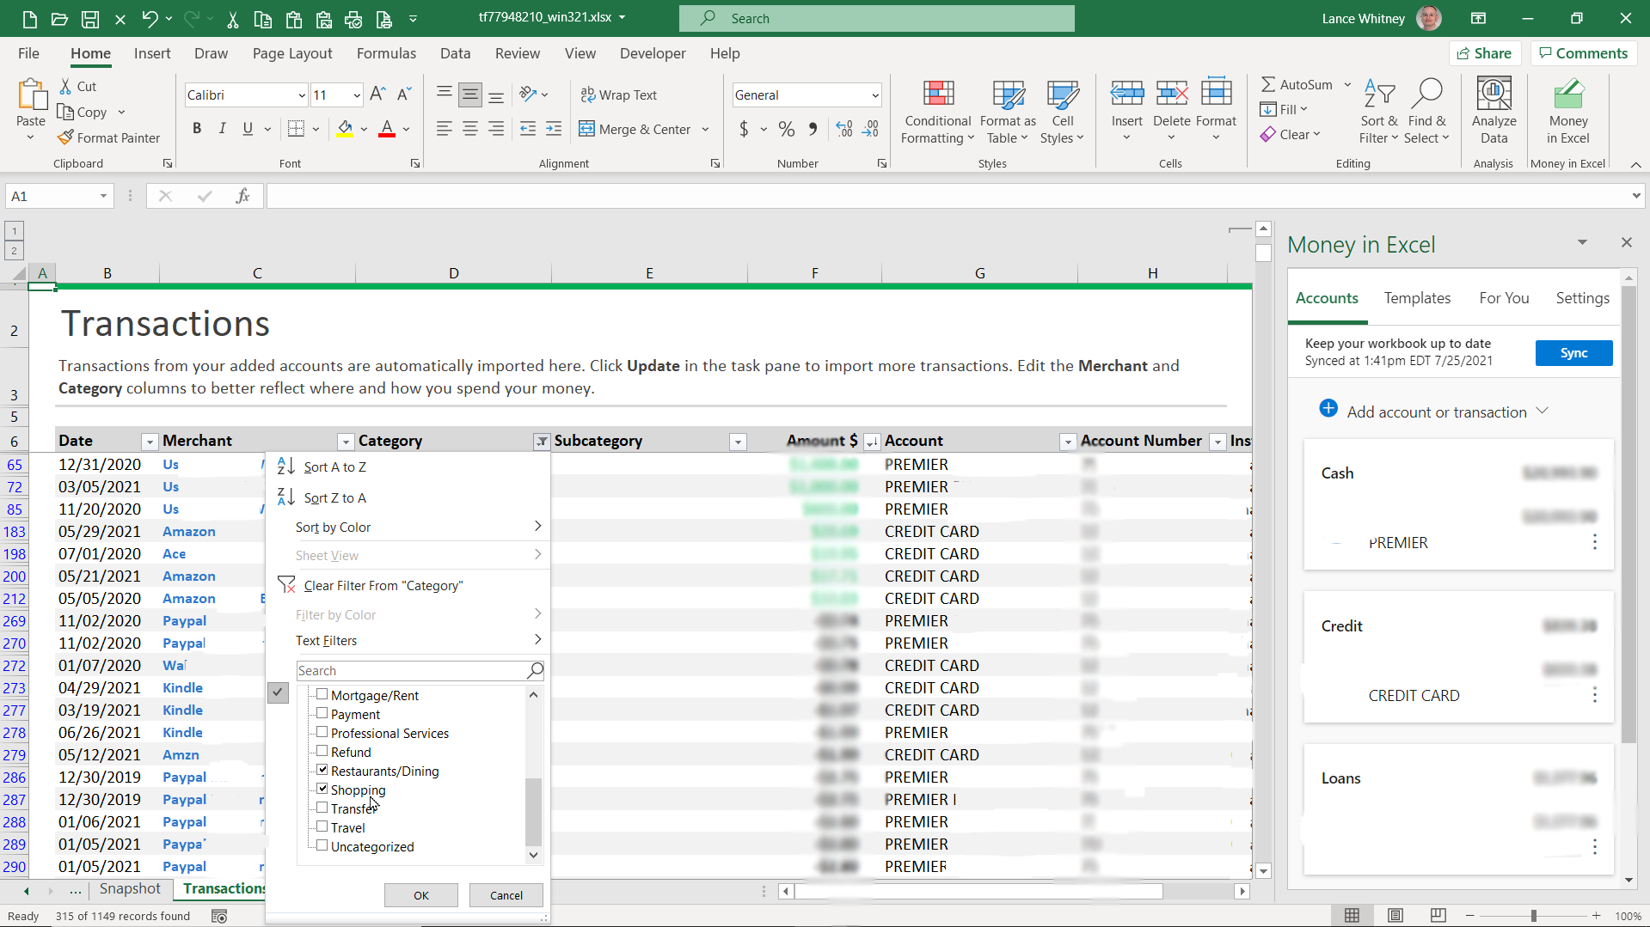Apply yellow fill color to the cell

345,129
